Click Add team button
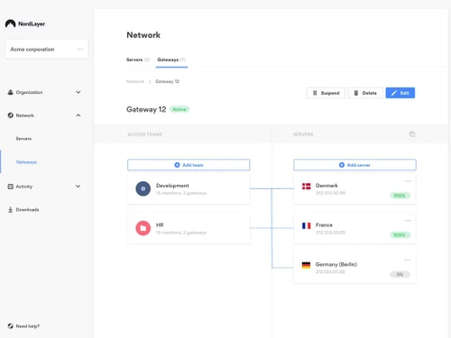The width and height of the screenshot is (451, 338). [x=189, y=165]
